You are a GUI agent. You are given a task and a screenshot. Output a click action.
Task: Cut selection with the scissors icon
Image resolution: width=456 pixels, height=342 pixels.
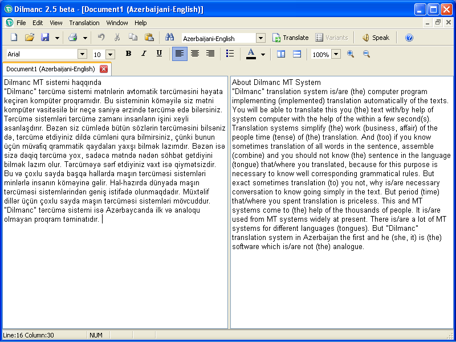(x=117, y=38)
